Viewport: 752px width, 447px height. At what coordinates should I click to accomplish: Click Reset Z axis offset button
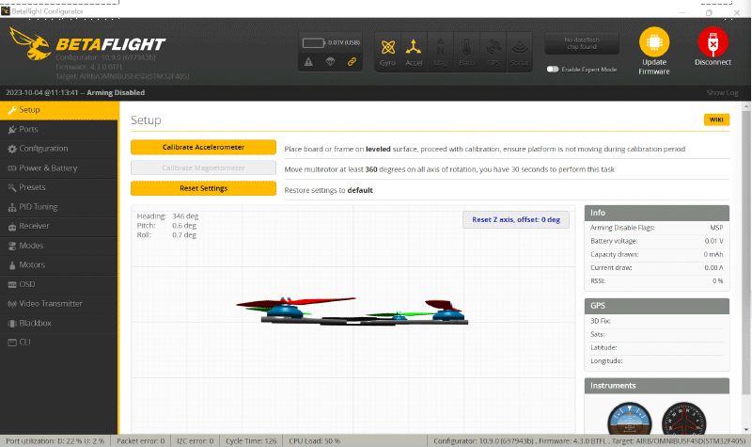pyautogui.click(x=516, y=219)
